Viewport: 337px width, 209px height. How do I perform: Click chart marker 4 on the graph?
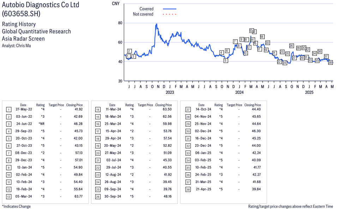(x=221, y=53)
